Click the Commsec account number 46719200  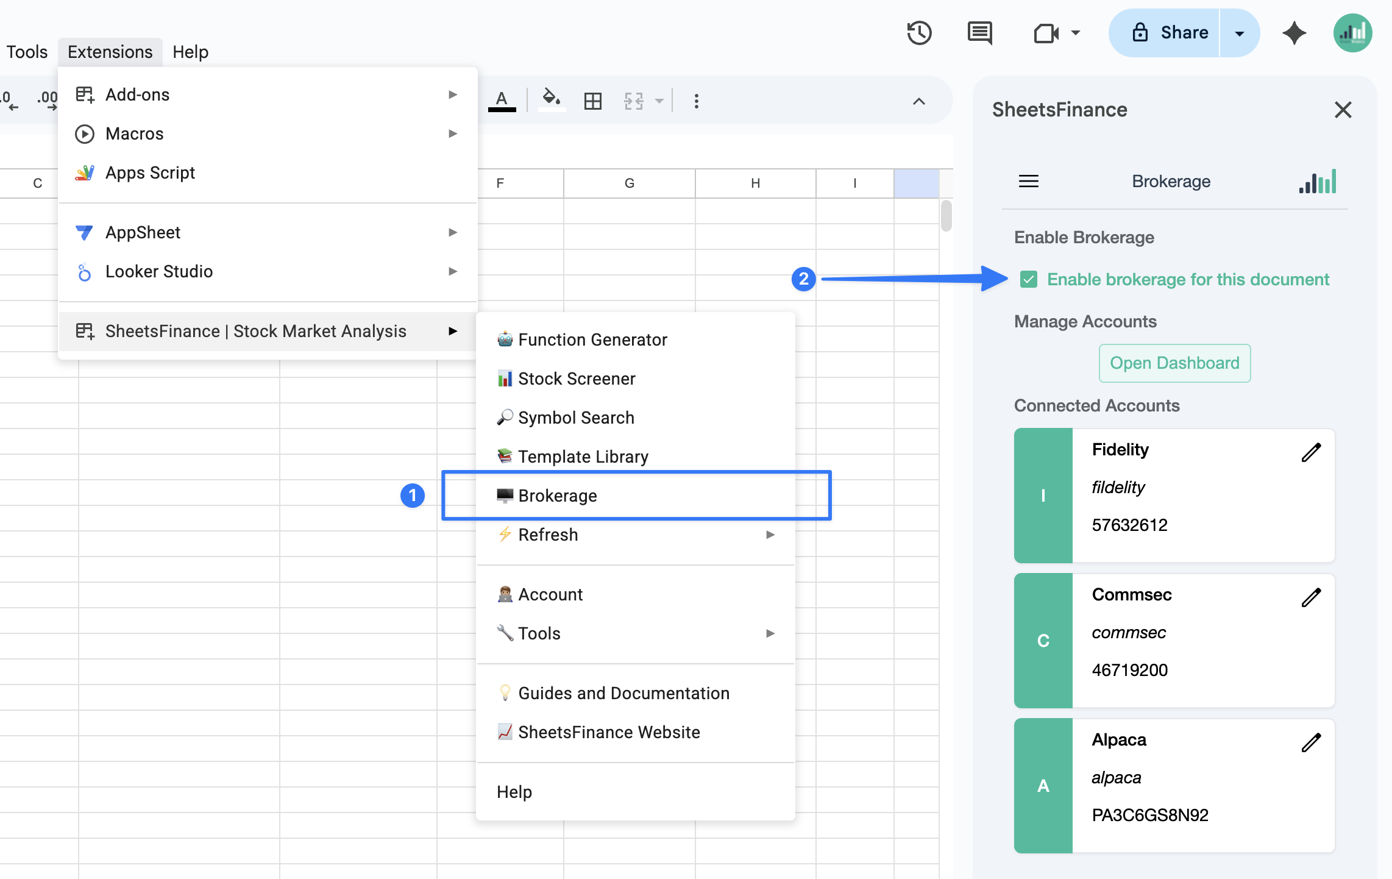[1129, 670]
